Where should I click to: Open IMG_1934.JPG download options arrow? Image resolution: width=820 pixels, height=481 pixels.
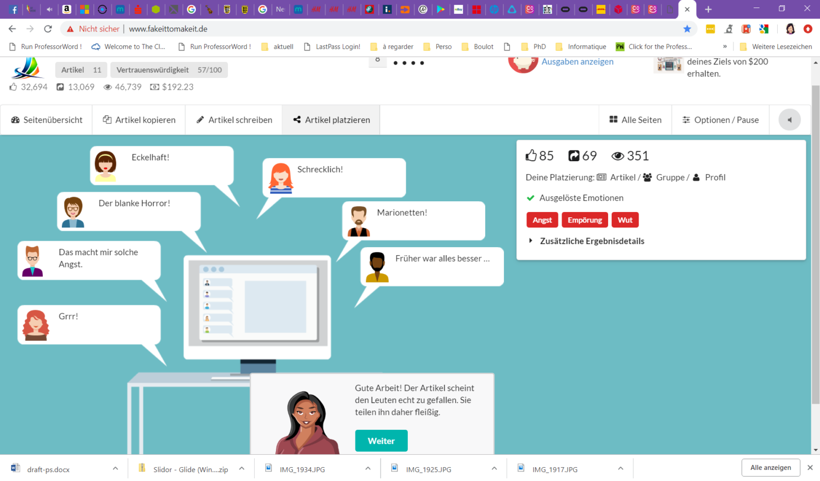click(x=368, y=469)
